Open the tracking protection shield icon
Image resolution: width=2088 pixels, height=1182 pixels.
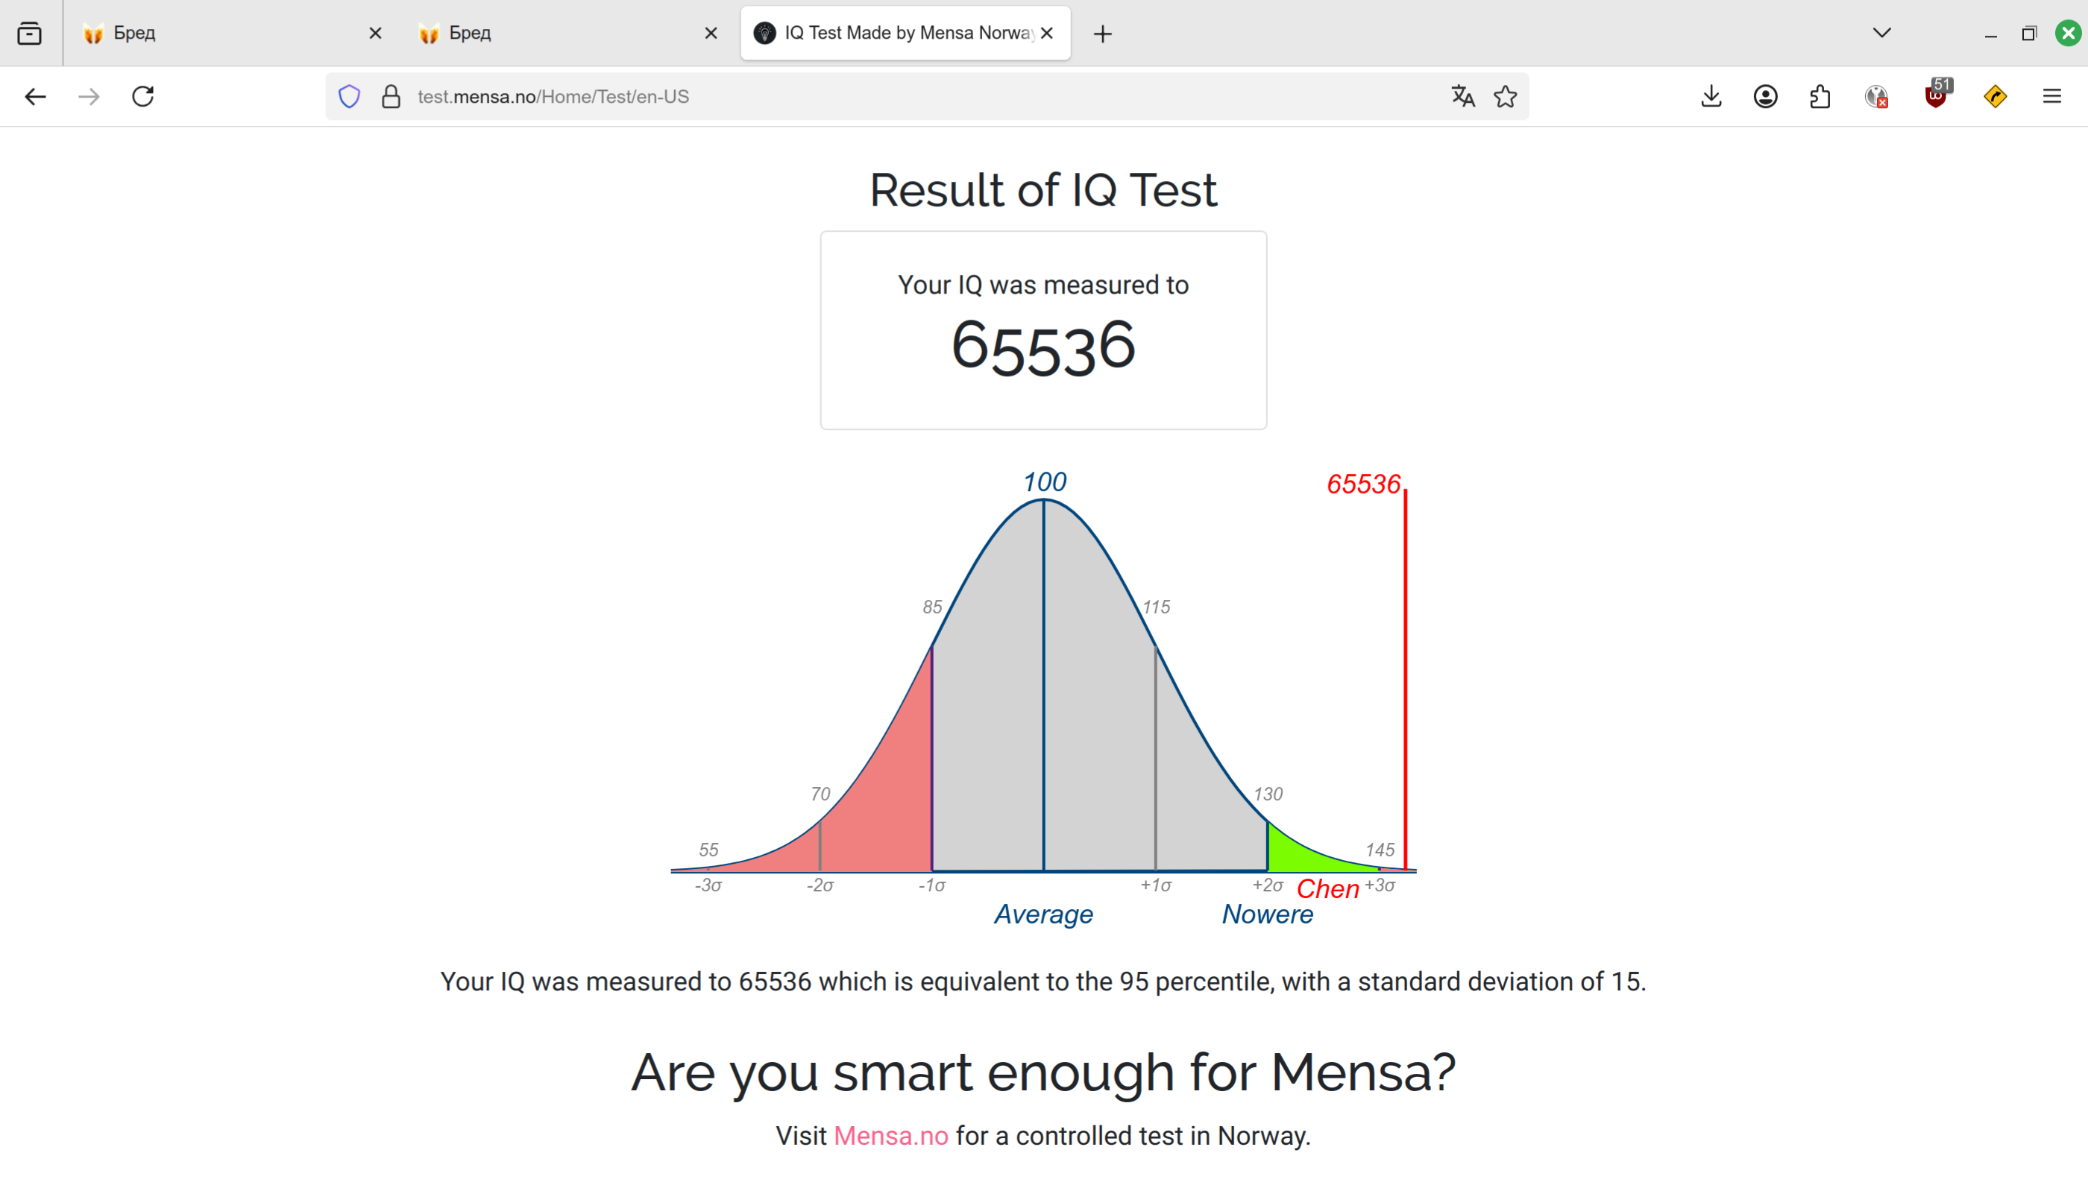point(349,97)
